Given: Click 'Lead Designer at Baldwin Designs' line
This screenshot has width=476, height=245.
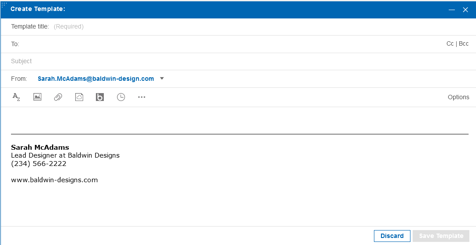Looking at the screenshot, I should point(65,156).
